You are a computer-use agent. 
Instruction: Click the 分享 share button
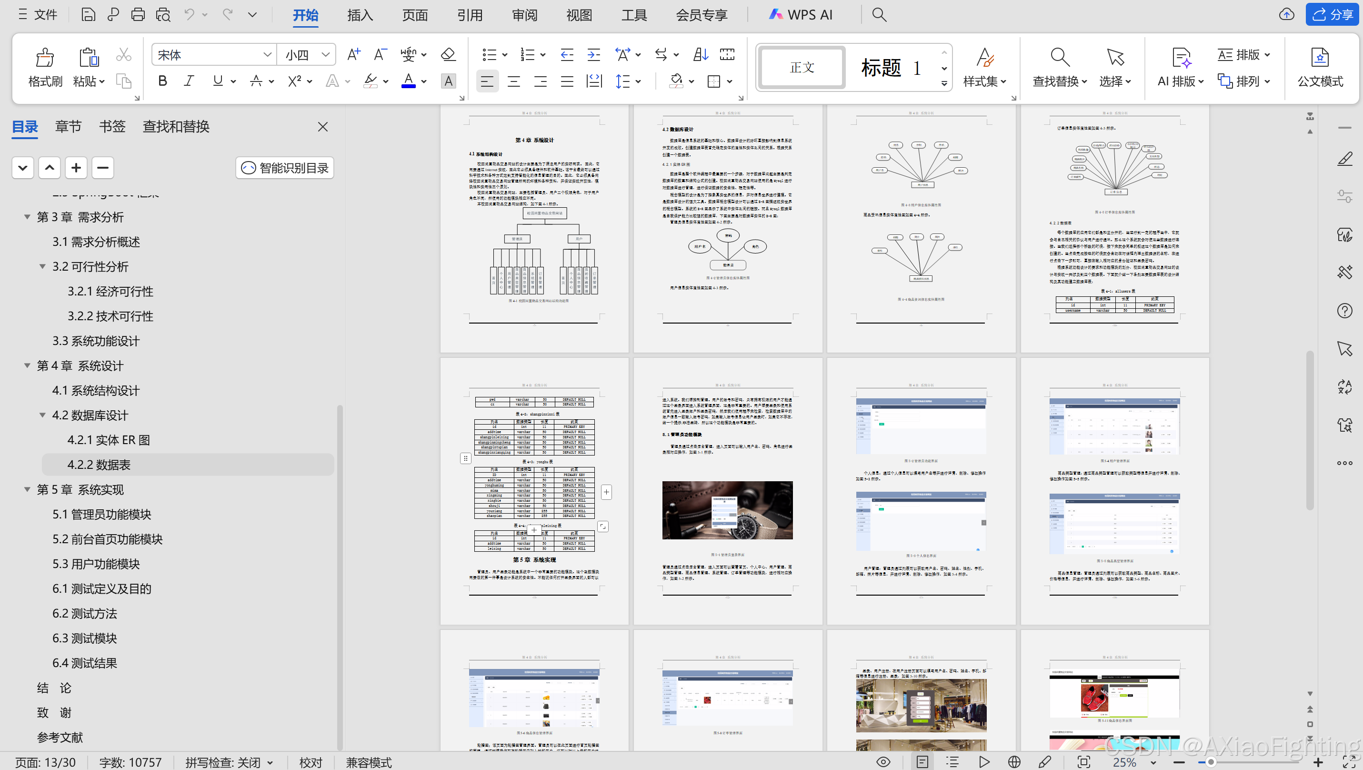pyautogui.click(x=1333, y=14)
